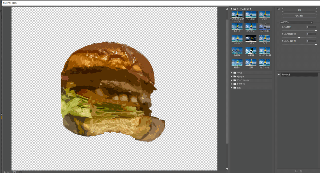Expand the ブラシストローク filter folder
320x173 pixels.
click(232, 80)
